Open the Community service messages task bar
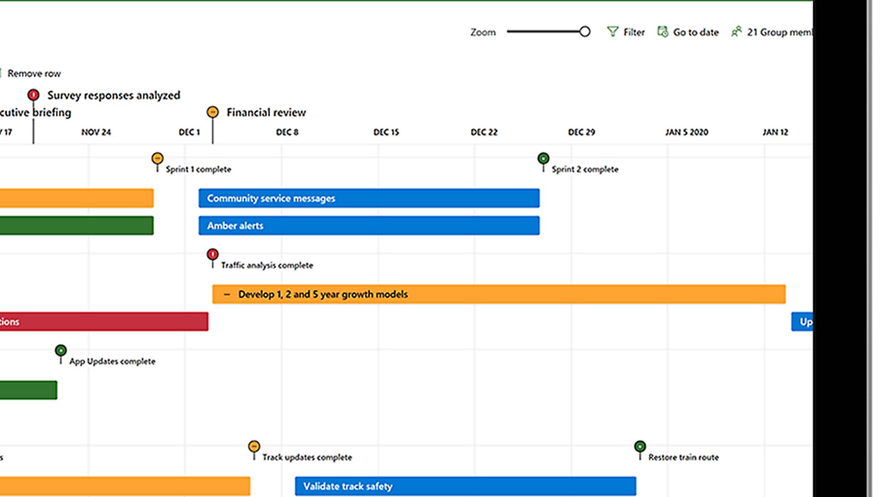The height and width of the screenshot is (497, 884). pyautogui.click(x=369, y=198)
